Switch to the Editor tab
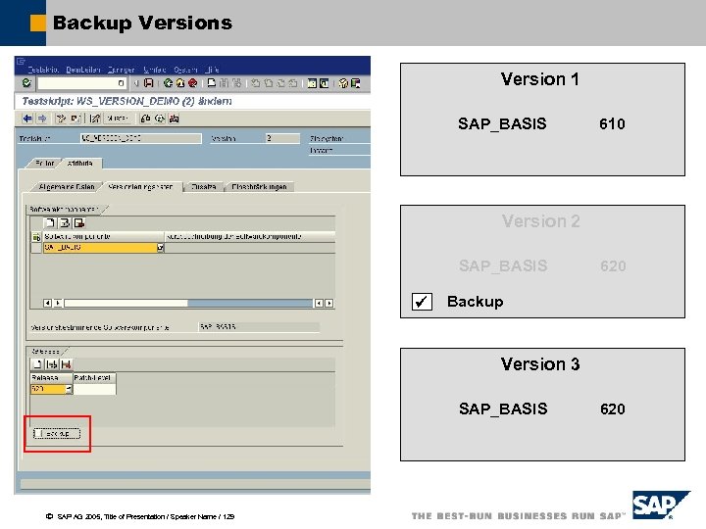This screenshot has width=706, height=529. (x=44, y=163)
